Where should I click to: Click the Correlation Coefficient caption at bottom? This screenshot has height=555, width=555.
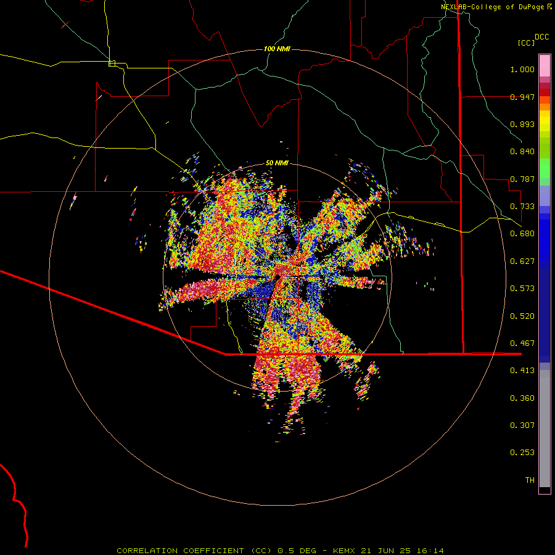[x=280, y=551]
